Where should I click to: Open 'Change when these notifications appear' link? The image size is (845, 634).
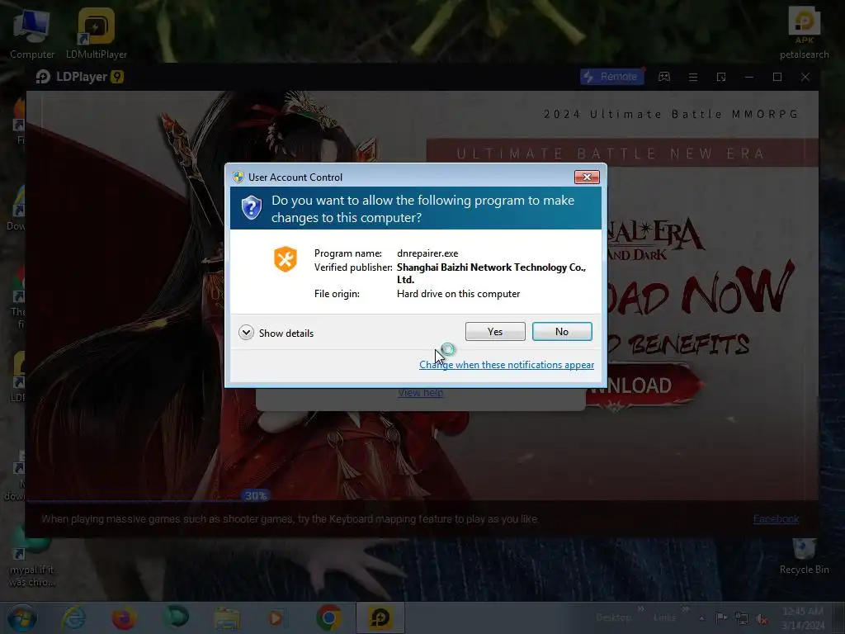(507, 365)
